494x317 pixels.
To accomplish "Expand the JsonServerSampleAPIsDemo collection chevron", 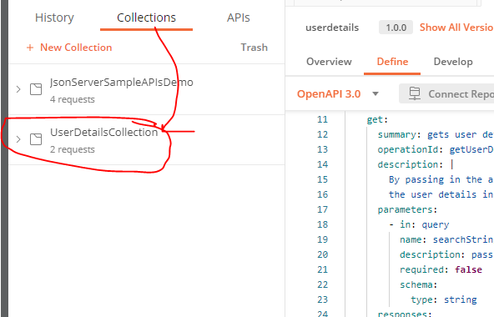I will click(x=18, y=89).
